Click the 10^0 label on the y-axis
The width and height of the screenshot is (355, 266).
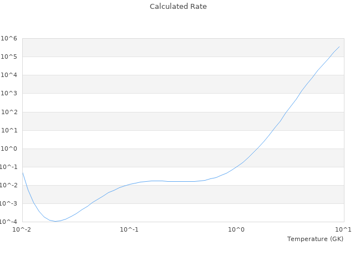[9, 149]
